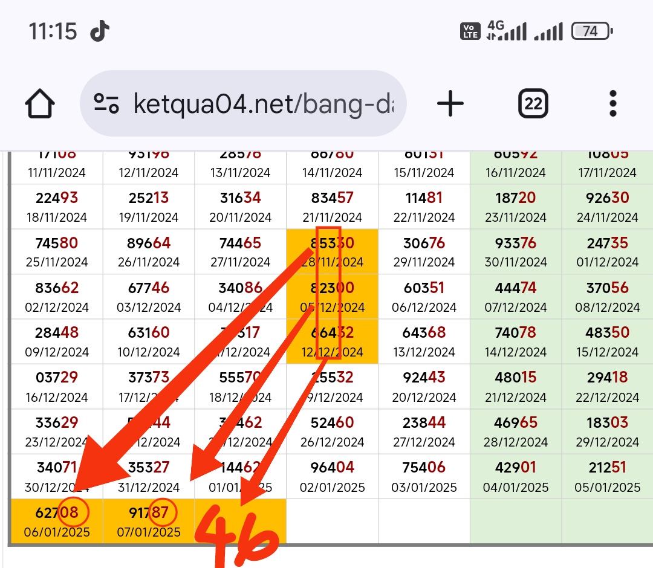Select cell 64368 dated 13/12/2024
The height and width of the screenshot is (568, 653).
(x=424, y=341)
